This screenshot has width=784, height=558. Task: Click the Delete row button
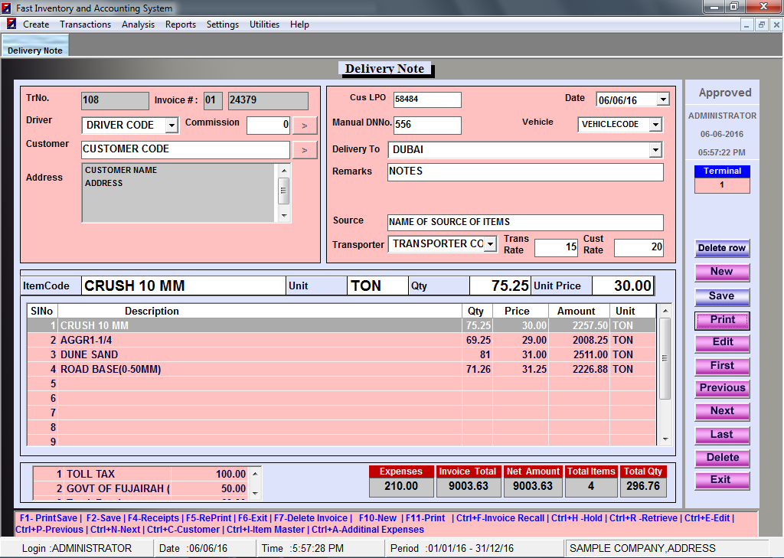click(x=721, y=248)
